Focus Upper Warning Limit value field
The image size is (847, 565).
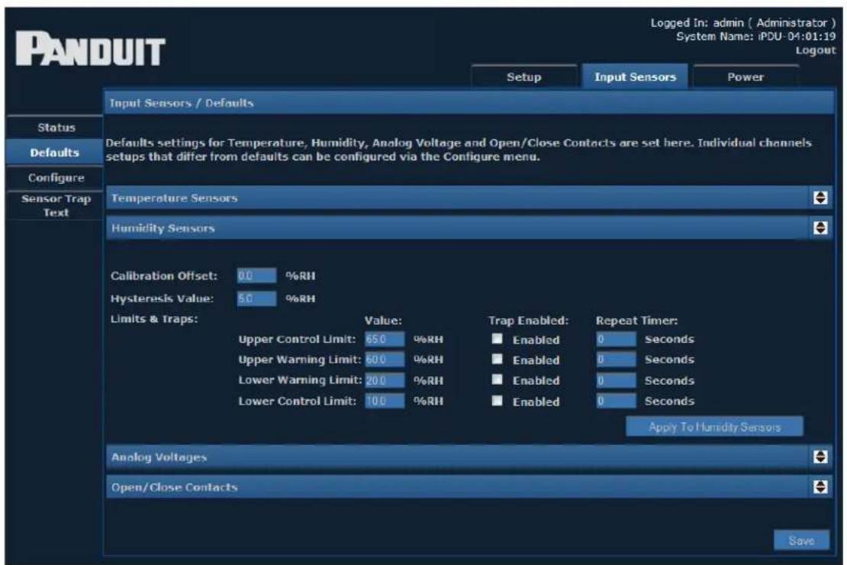pos(385,360)
